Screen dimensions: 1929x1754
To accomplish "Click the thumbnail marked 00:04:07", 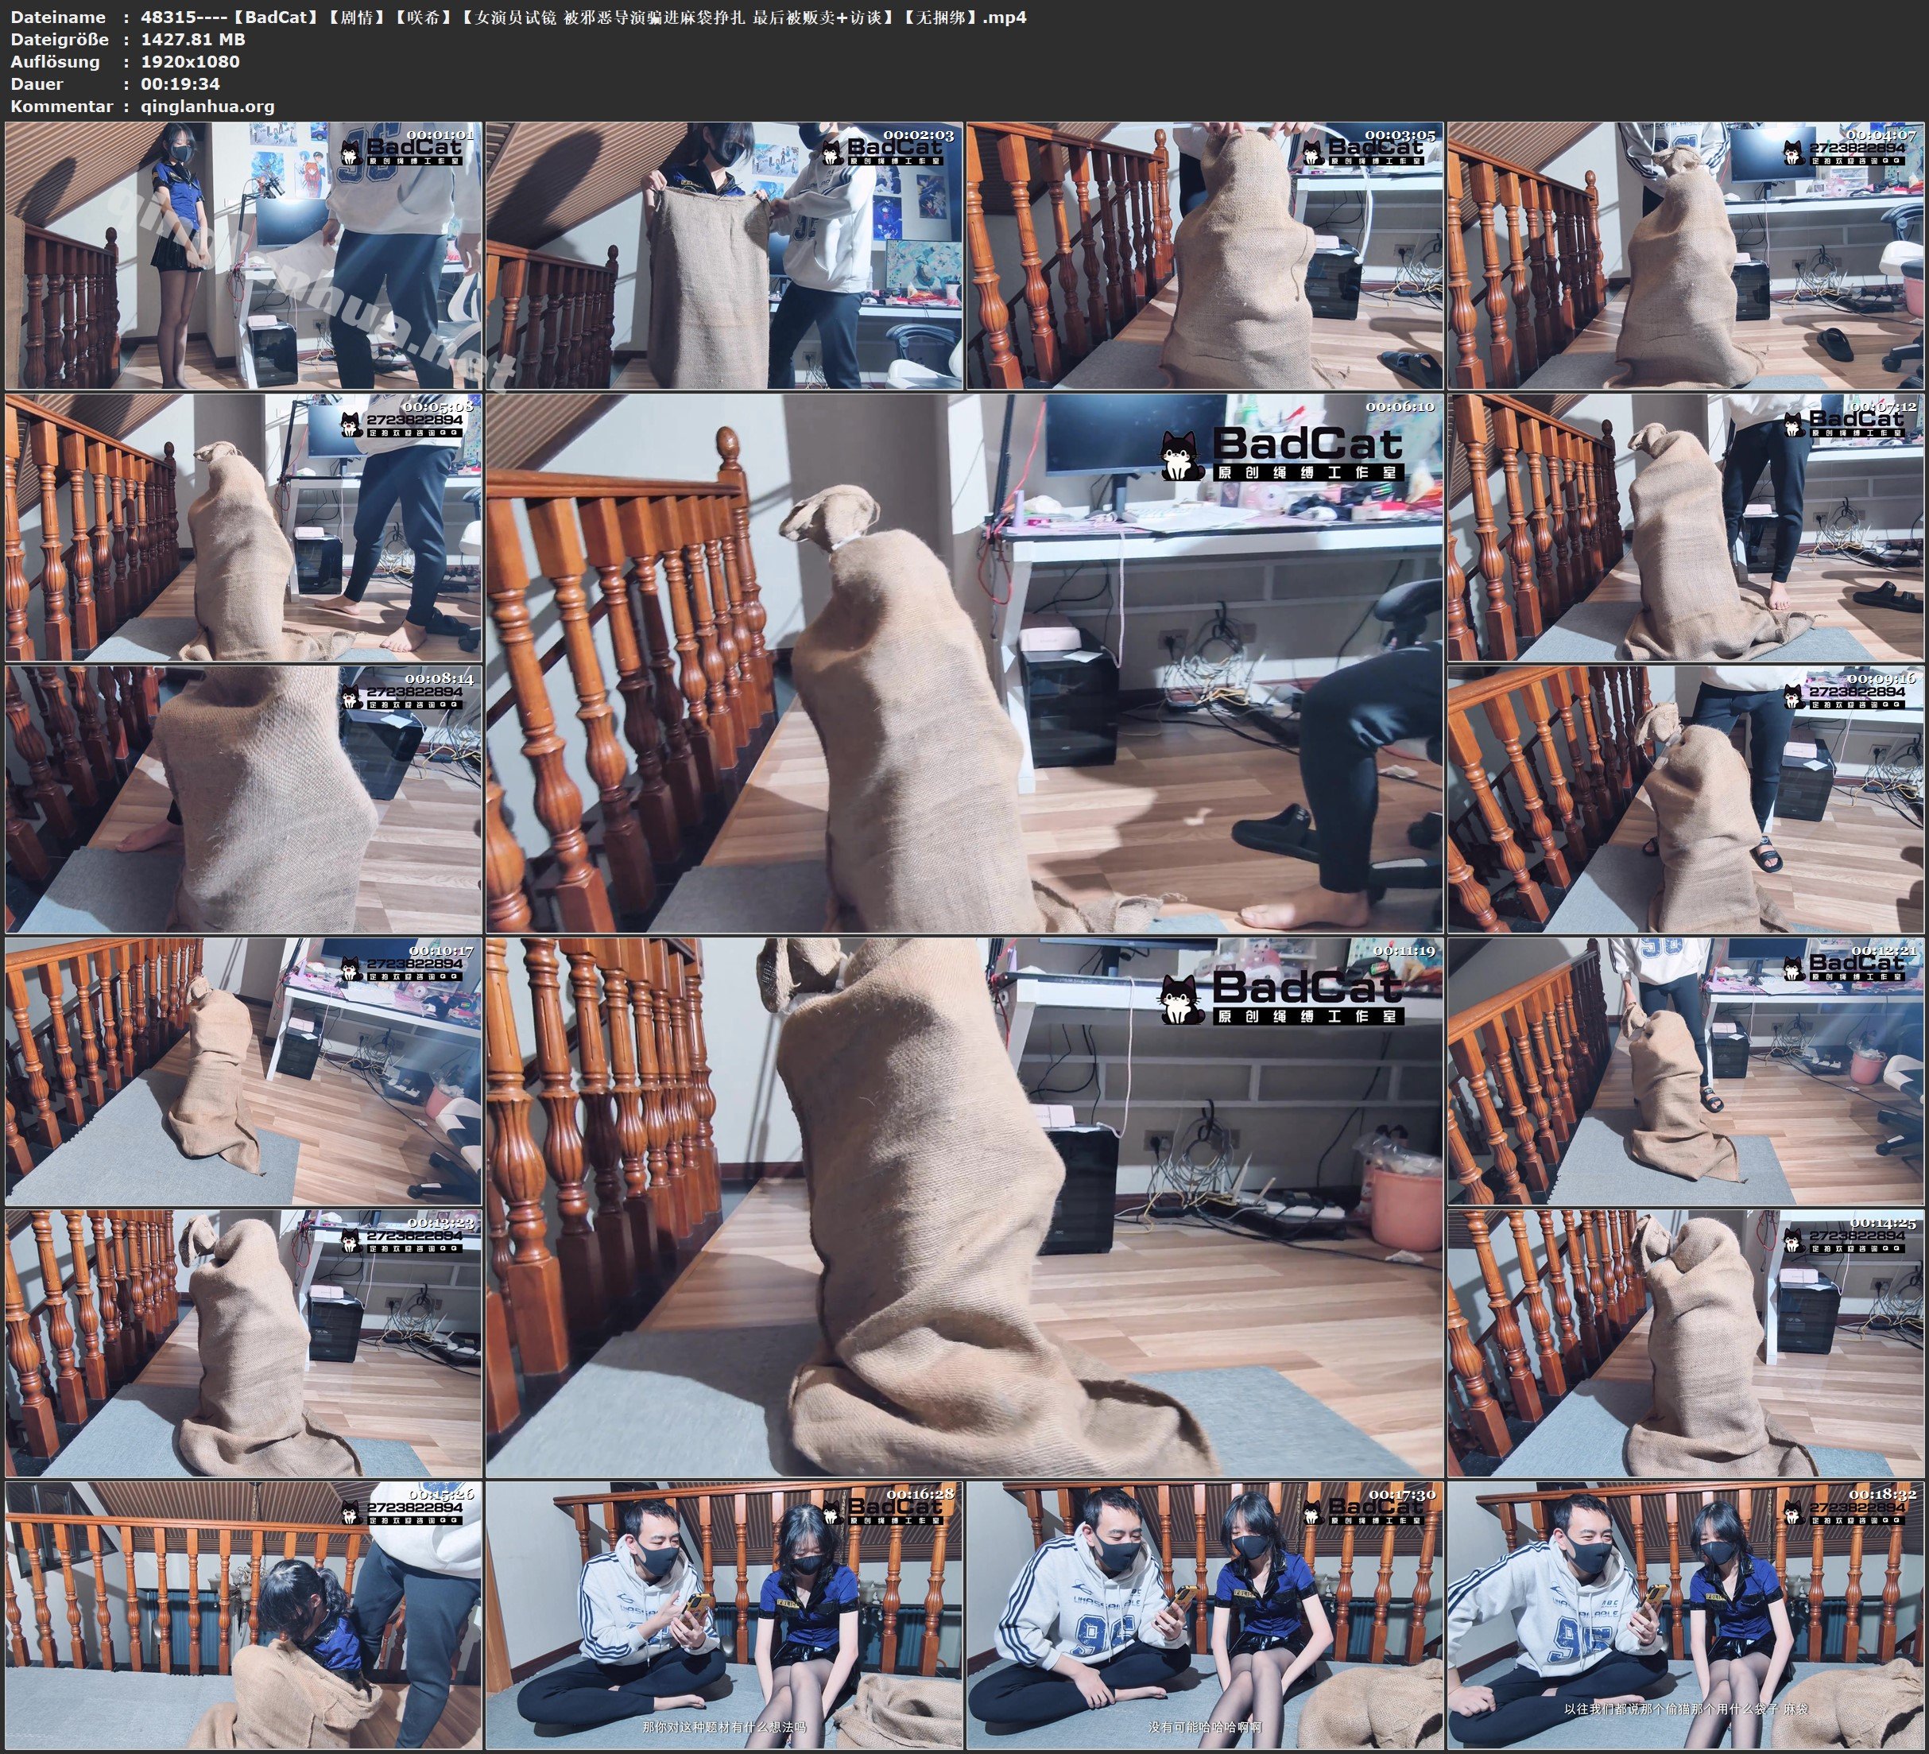I will tap(1685, 254).
